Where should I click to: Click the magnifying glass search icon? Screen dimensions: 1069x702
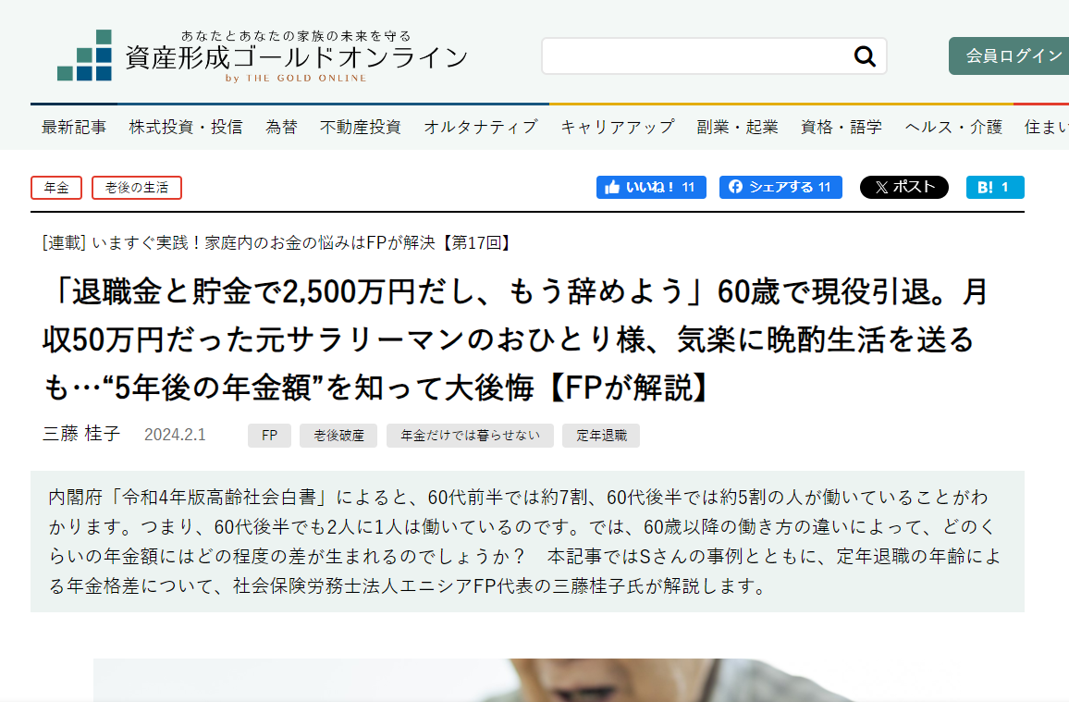[865, 55]
